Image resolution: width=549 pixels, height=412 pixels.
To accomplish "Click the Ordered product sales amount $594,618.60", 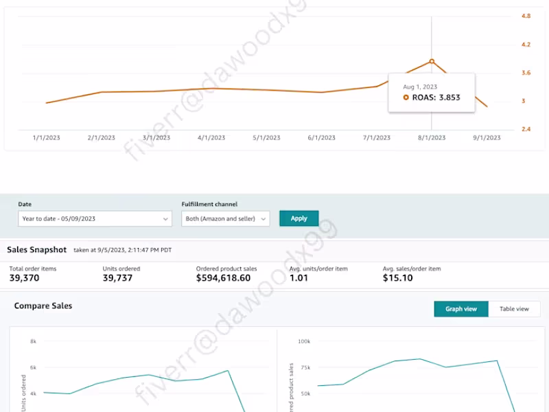I will [x=223, y=278].
